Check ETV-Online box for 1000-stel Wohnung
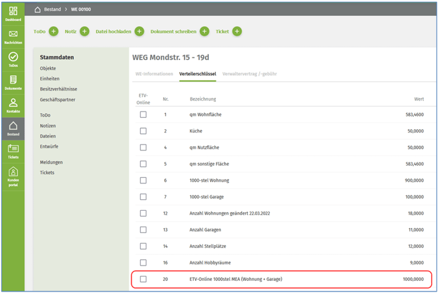The image size is (438, 293). pos(143,180)
